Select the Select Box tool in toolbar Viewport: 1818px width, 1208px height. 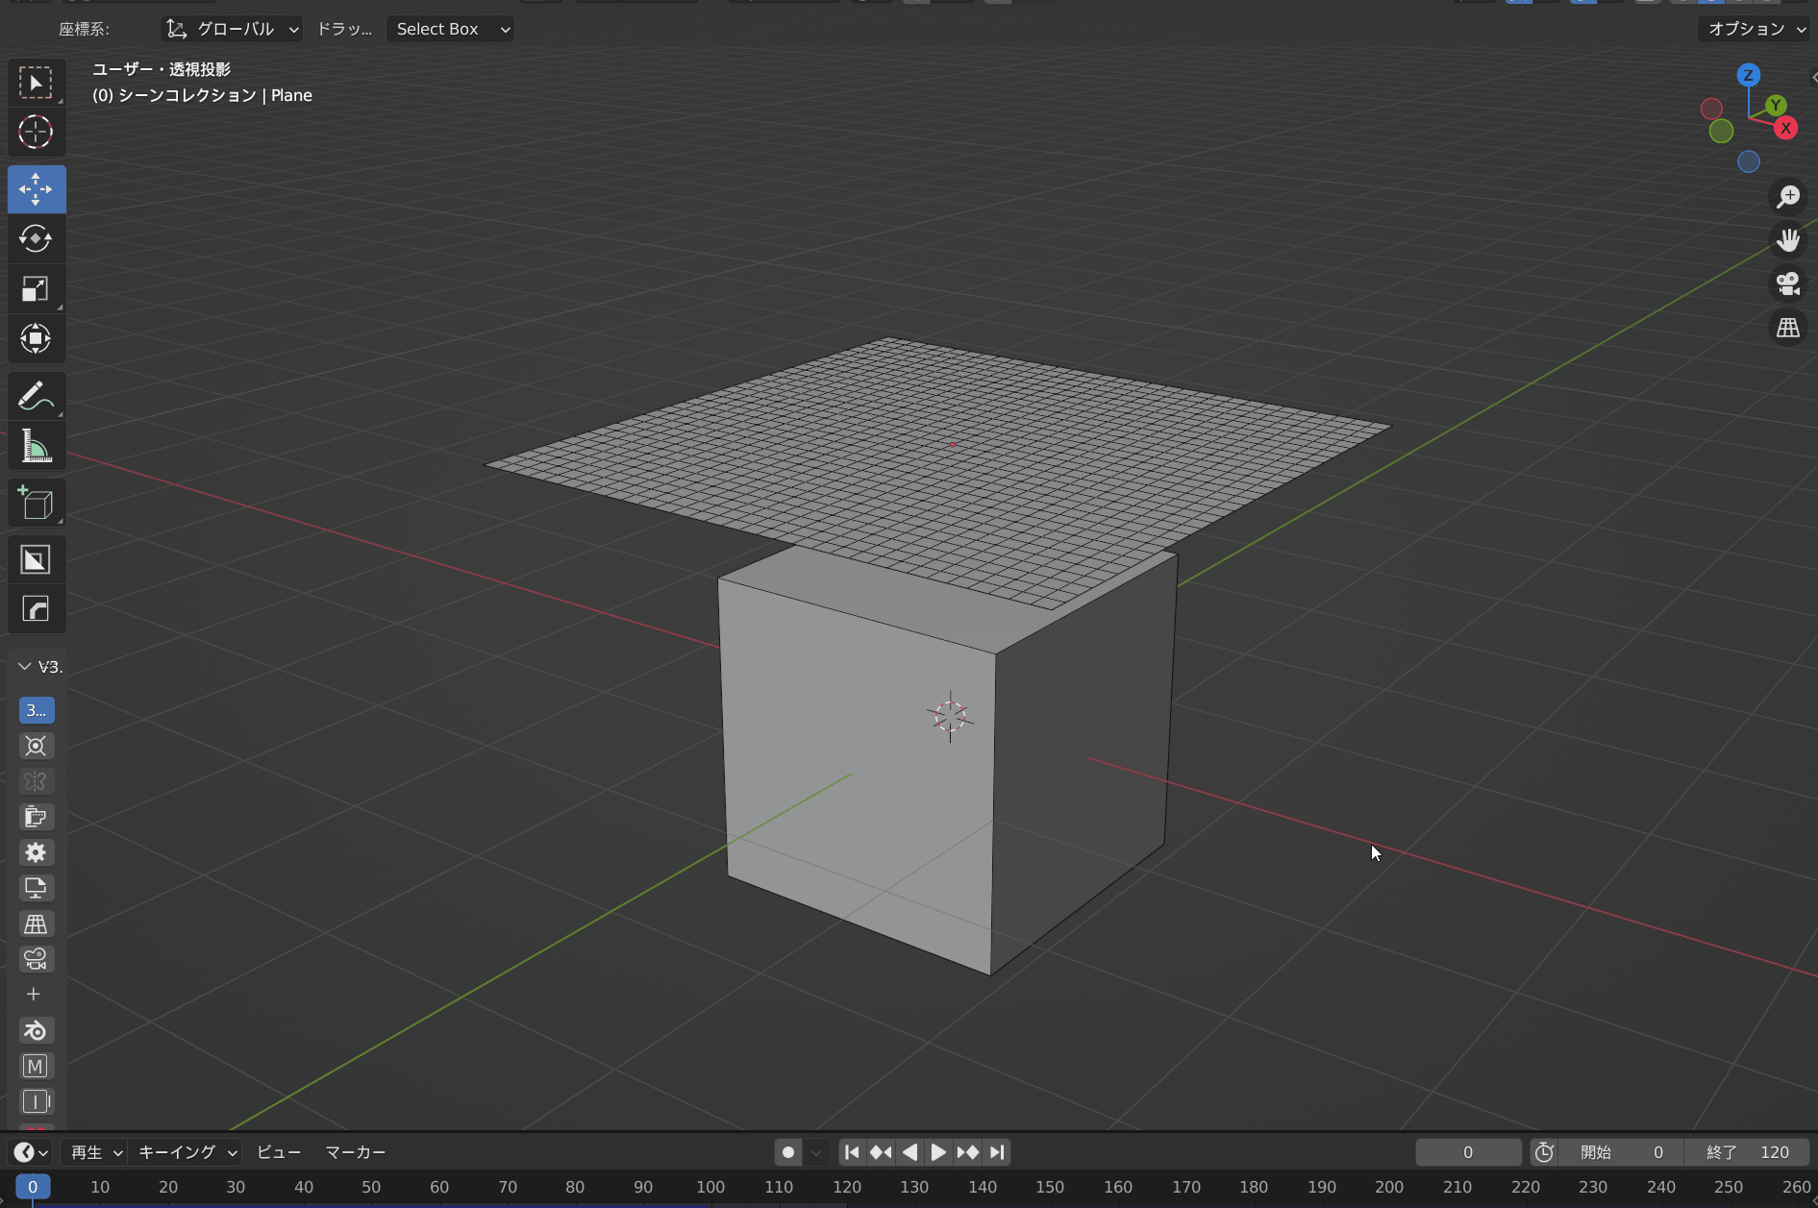coord(37,84)
